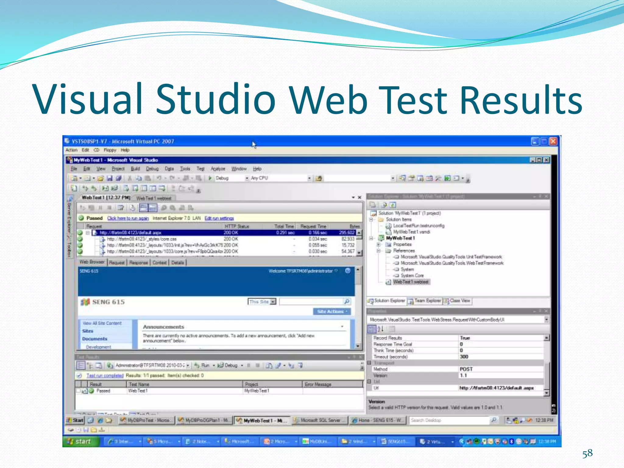624x468 pixels.
Task: Click the 'Click here to run again' link
Action: [128, 218]
